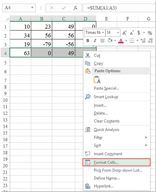Choose Insert... in context menu
The height and width of the screenshot is (192, 156).
117,105
